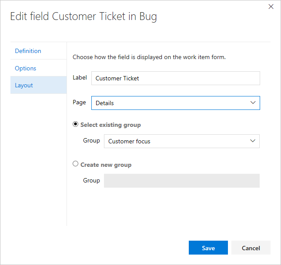
Task: Click the 'Label' caption text
Action: (x=80, y=78)
